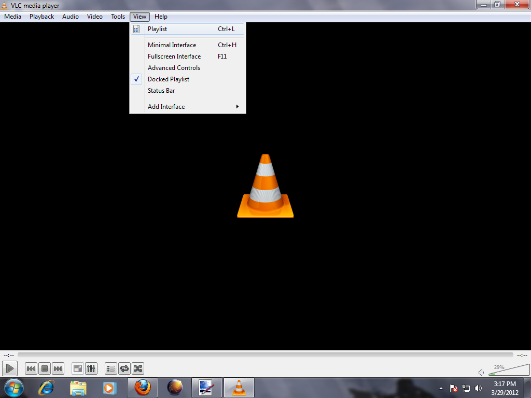Uncheck Docked Playlist option

click(x=188, y=79)
